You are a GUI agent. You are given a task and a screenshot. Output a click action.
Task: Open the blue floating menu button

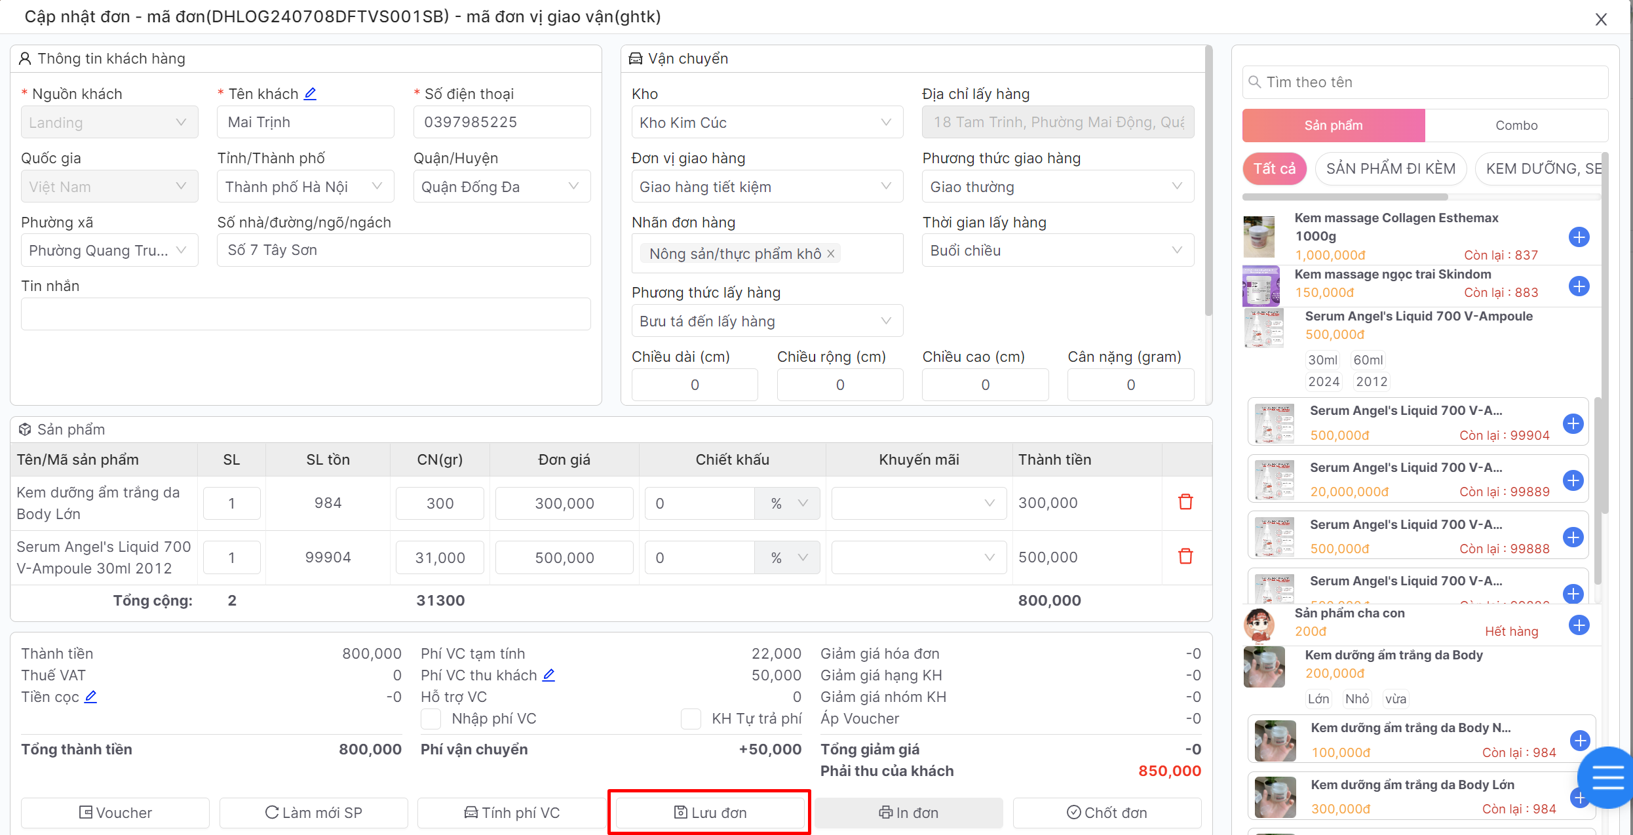pyautogui.click(x=1607, y=777)
